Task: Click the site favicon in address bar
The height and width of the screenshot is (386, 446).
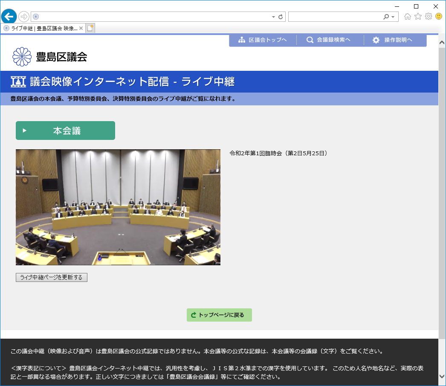Action: 36,17
